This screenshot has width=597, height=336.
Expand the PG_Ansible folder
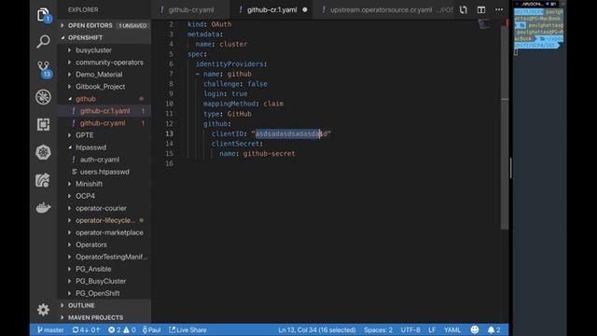(104, 269)
